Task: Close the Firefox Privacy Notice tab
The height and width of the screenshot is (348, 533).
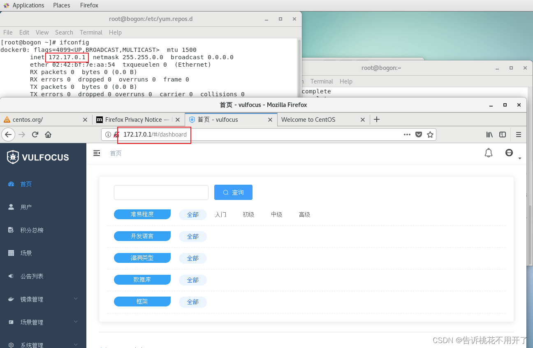Action: click(178, 120)
